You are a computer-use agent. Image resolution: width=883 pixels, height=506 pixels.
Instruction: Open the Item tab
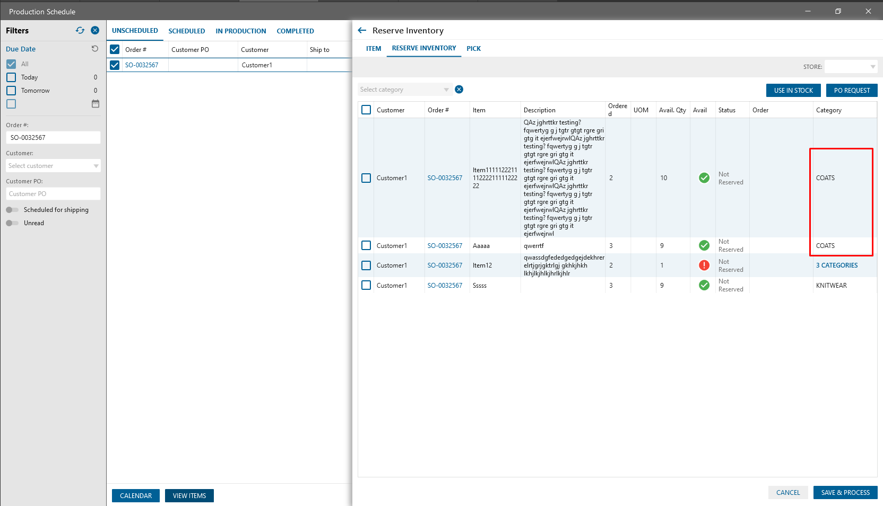coord(374,48)
